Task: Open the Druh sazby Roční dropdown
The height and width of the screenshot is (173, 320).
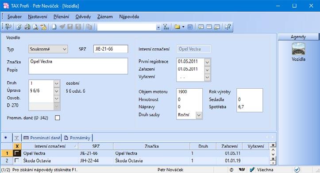Action: [199, 115]
